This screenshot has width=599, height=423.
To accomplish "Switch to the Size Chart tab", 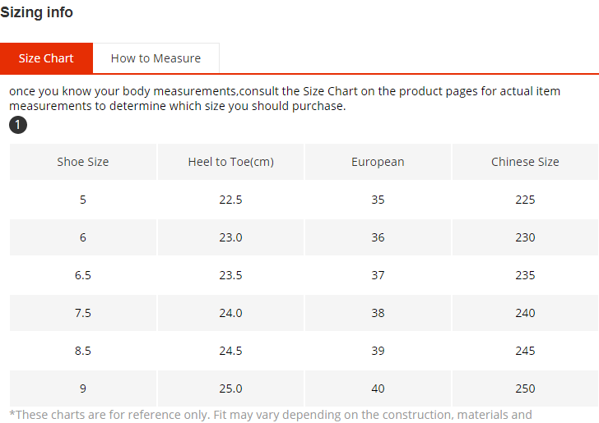I will [46, 58].
